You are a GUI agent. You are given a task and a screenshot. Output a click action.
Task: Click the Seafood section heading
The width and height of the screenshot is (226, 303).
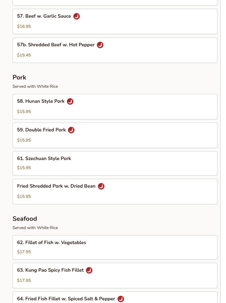[x=25, y=219]
